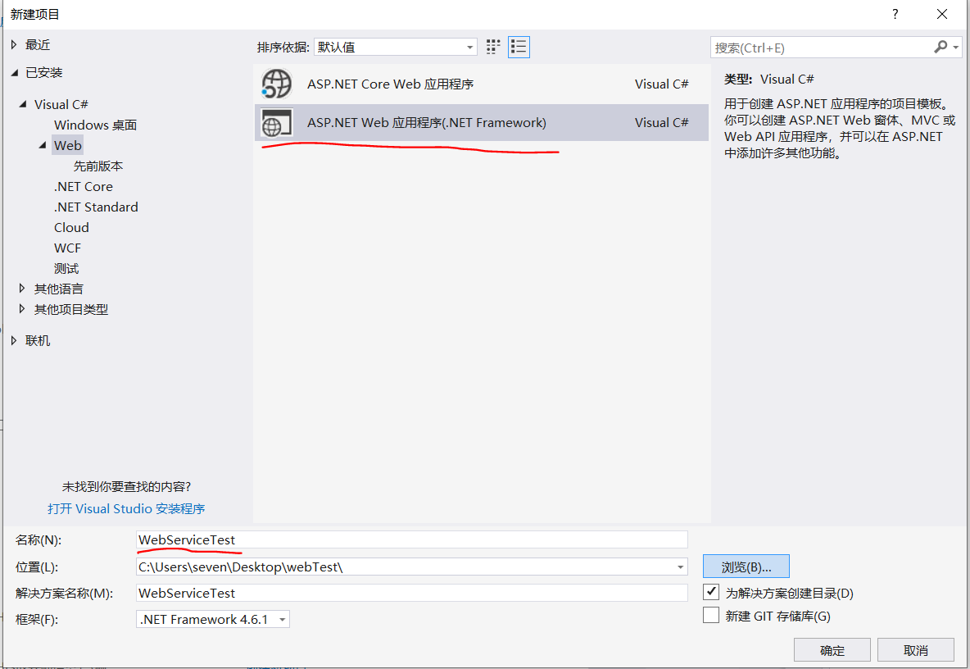Open the 排序依据 默认值 dropdown
970x669 pixels.
(396, 47)
